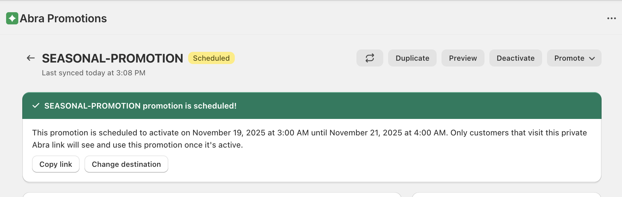Click the November 19, 2025 activation date text
The height and width of the screenshot is (197, 622).
click(x=228, y=133)
